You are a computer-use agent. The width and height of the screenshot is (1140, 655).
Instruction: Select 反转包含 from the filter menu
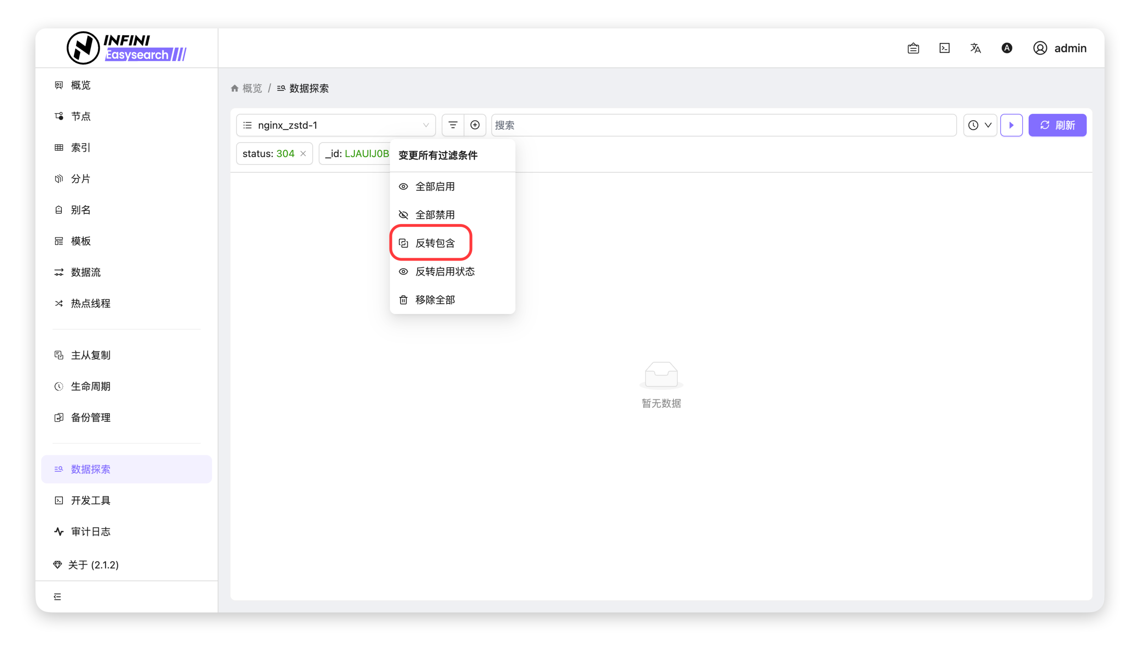(x=435, y=243)
